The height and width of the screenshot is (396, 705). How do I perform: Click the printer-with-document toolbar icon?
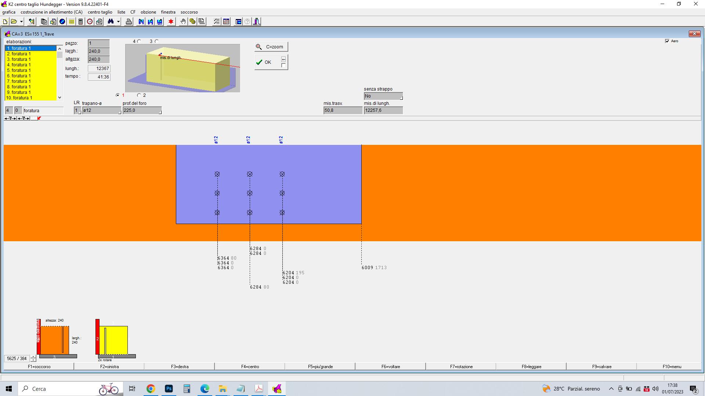[x=53, y=22]
